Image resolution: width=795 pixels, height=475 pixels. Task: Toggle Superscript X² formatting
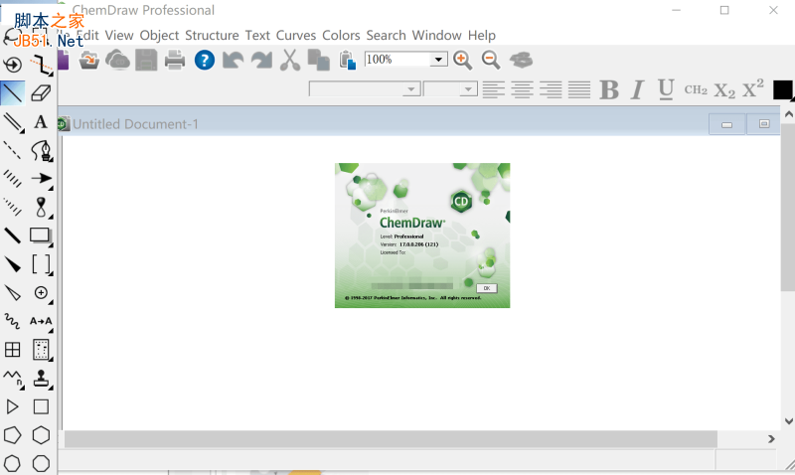pos(752,88)
